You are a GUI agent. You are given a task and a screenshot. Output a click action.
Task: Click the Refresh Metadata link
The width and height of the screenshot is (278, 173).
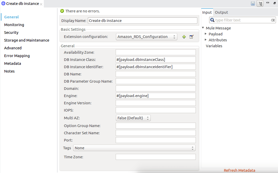[239, 170]
